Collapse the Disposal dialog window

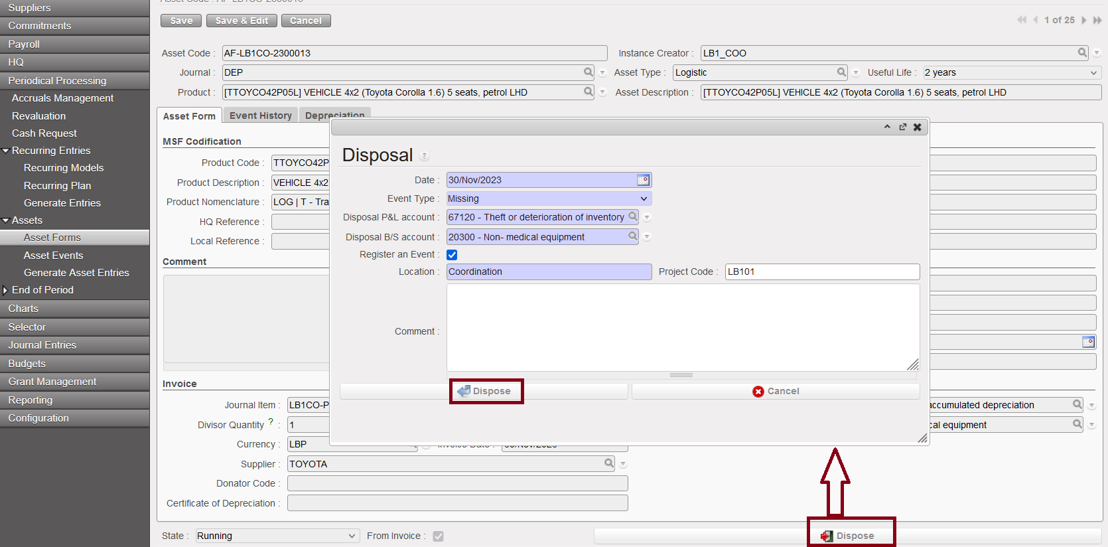887,127
